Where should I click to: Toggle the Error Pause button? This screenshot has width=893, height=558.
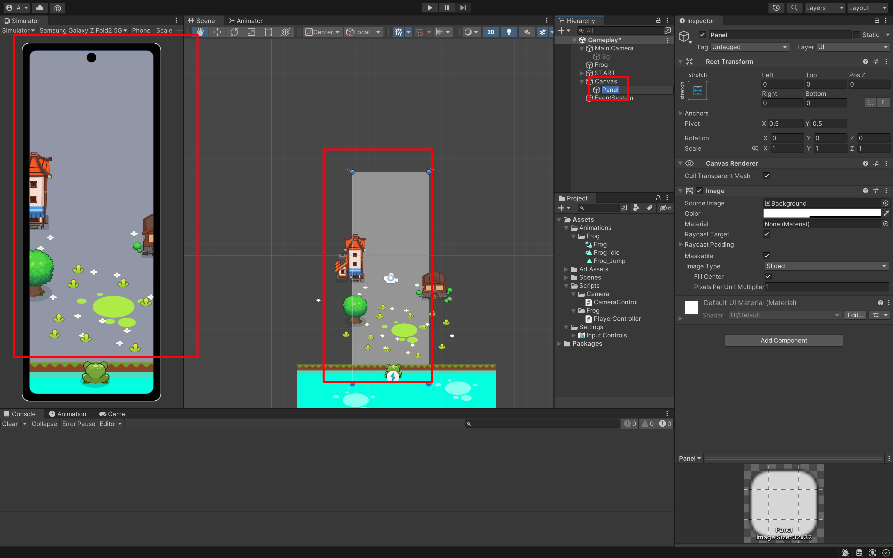[x=79, y=424]
